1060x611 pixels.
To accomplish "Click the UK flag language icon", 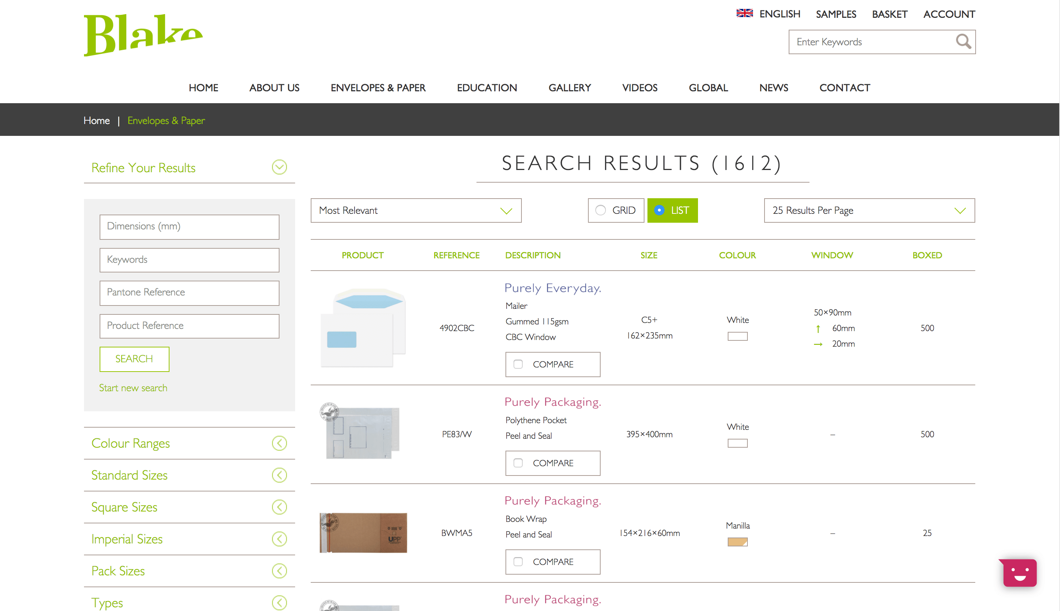I will (x=744, y=14).
